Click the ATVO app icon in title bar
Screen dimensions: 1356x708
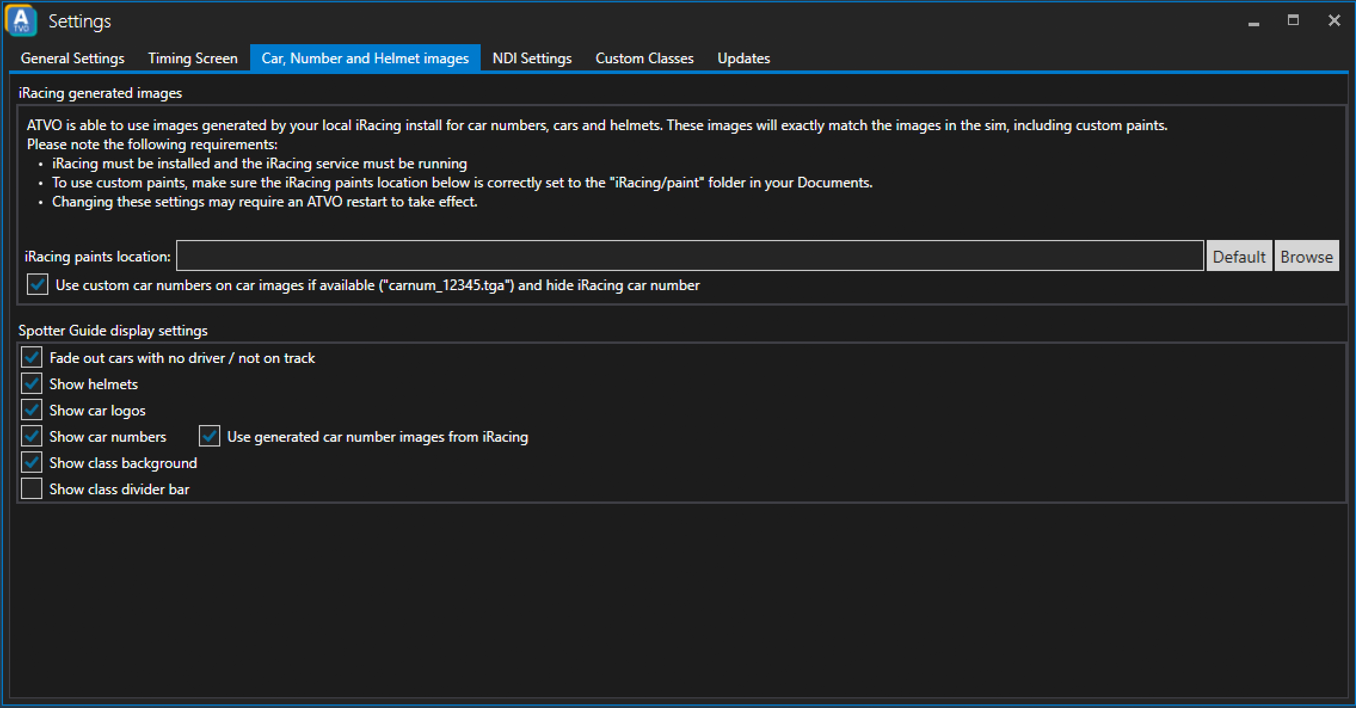pyautogui.click(x=21, y=21)
